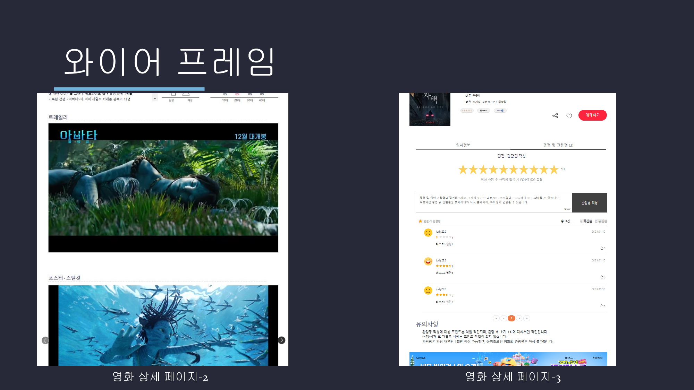This screenshot has height=390, width=694.
Task: Click the 40대 age group label in chart
Action: click(x=262, y=100)
